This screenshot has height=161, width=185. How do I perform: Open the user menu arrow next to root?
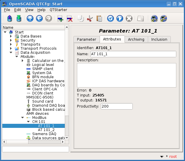coord(162,157)
